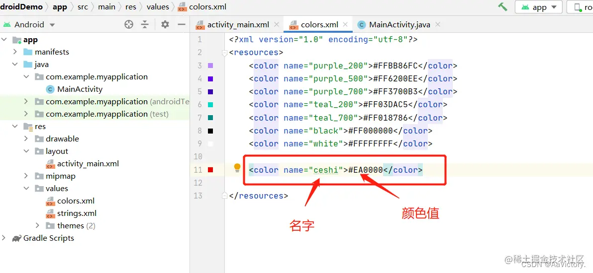Click the colors.xml breadcrumb segment
Screen dimensions: 593x273
pyautogui.click(x=202, y=7)
